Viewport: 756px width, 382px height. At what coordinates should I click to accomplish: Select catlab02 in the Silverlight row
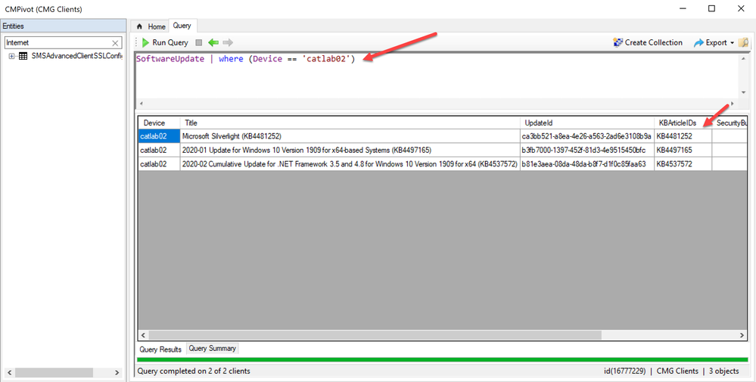click(x=159, y=136)
